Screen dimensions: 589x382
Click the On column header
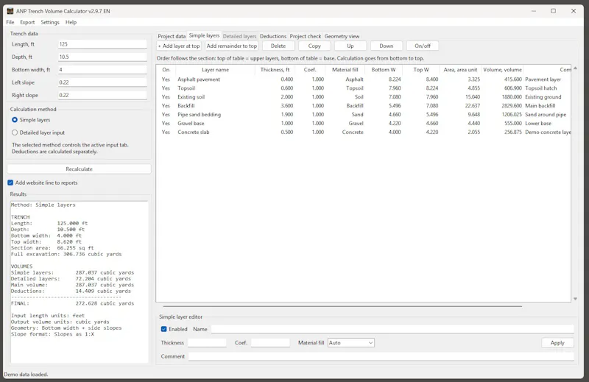tap(166, 69)
